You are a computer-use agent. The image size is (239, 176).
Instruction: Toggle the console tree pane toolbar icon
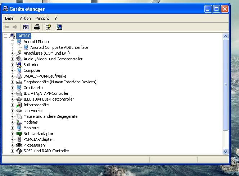coord(26,27)
